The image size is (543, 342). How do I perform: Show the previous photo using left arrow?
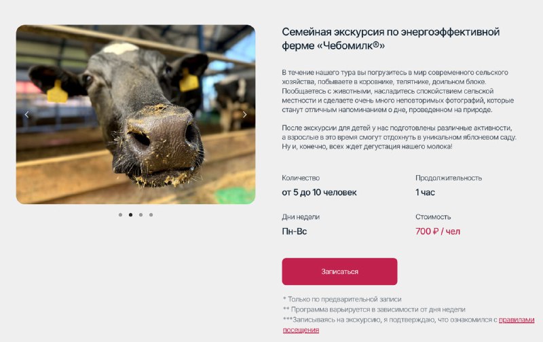[26, 114]
